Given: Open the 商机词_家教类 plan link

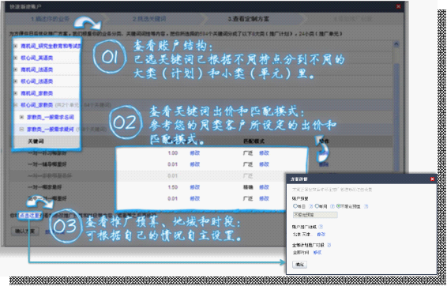Looking at the screenshot, I should coord(37,93).
